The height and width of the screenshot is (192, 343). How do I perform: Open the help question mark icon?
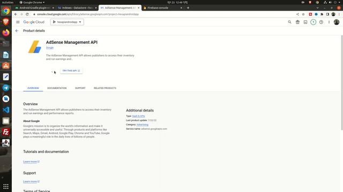321,22
